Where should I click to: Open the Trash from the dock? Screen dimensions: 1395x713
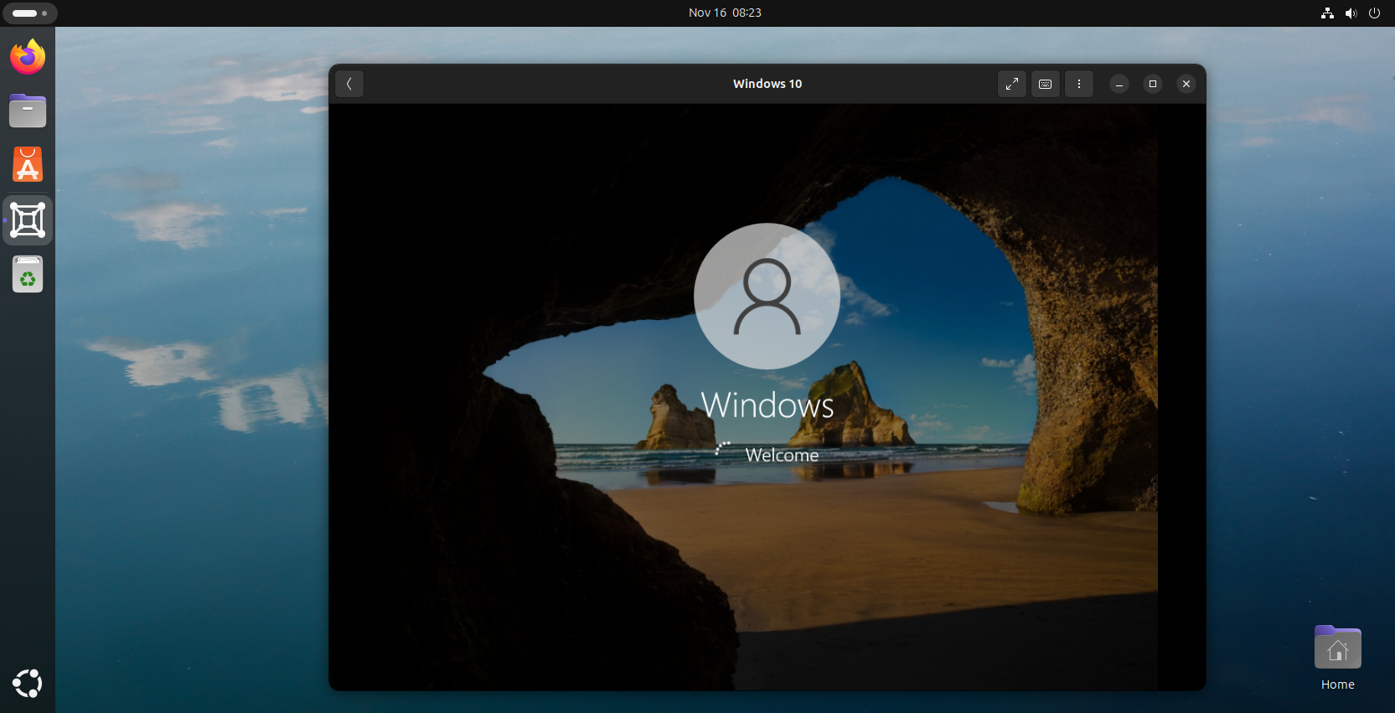pyautogui.click(x=28, y=274)
